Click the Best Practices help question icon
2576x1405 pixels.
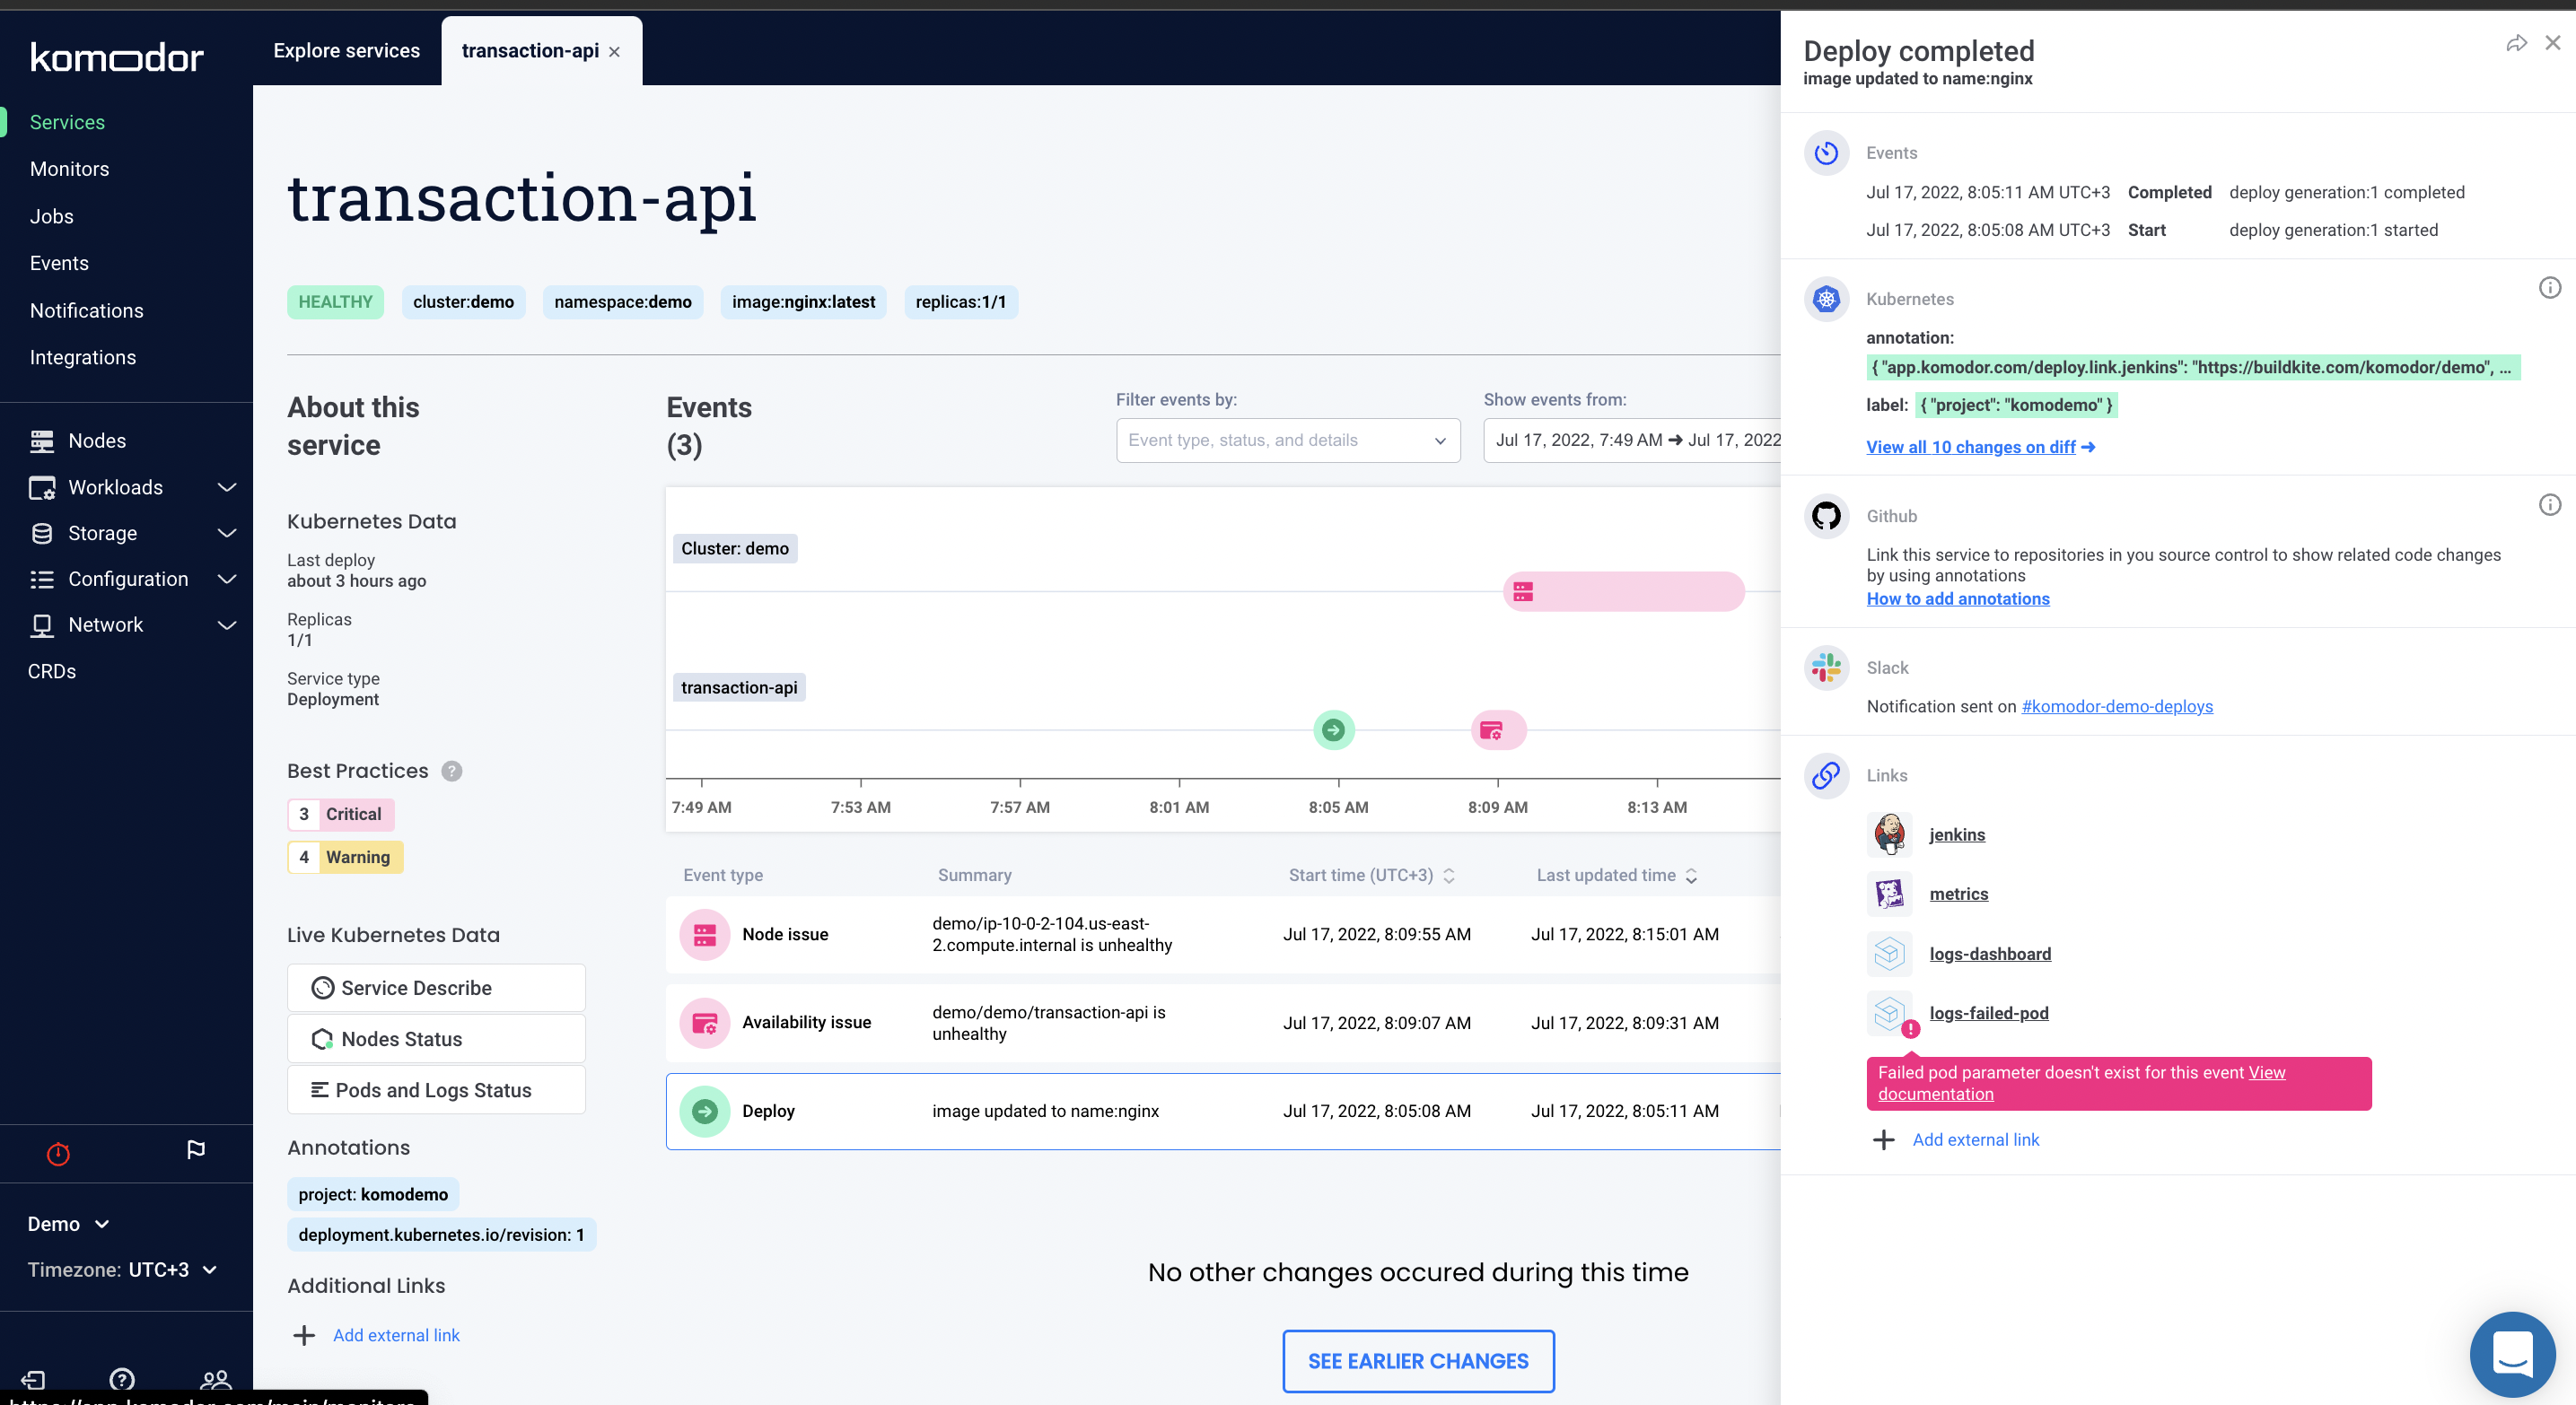click(x=452, y=772)
